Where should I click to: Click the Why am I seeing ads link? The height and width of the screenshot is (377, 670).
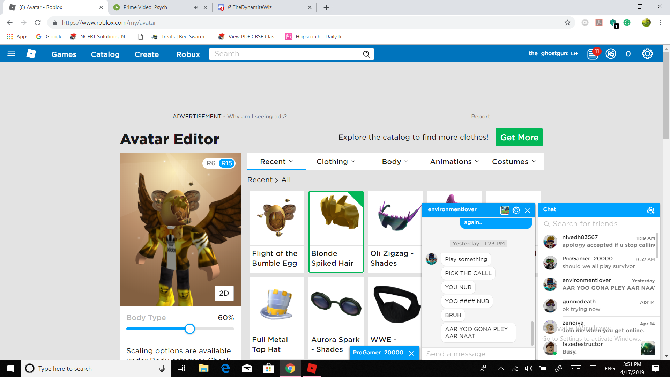pyautogui.click(x=257, y=116)
